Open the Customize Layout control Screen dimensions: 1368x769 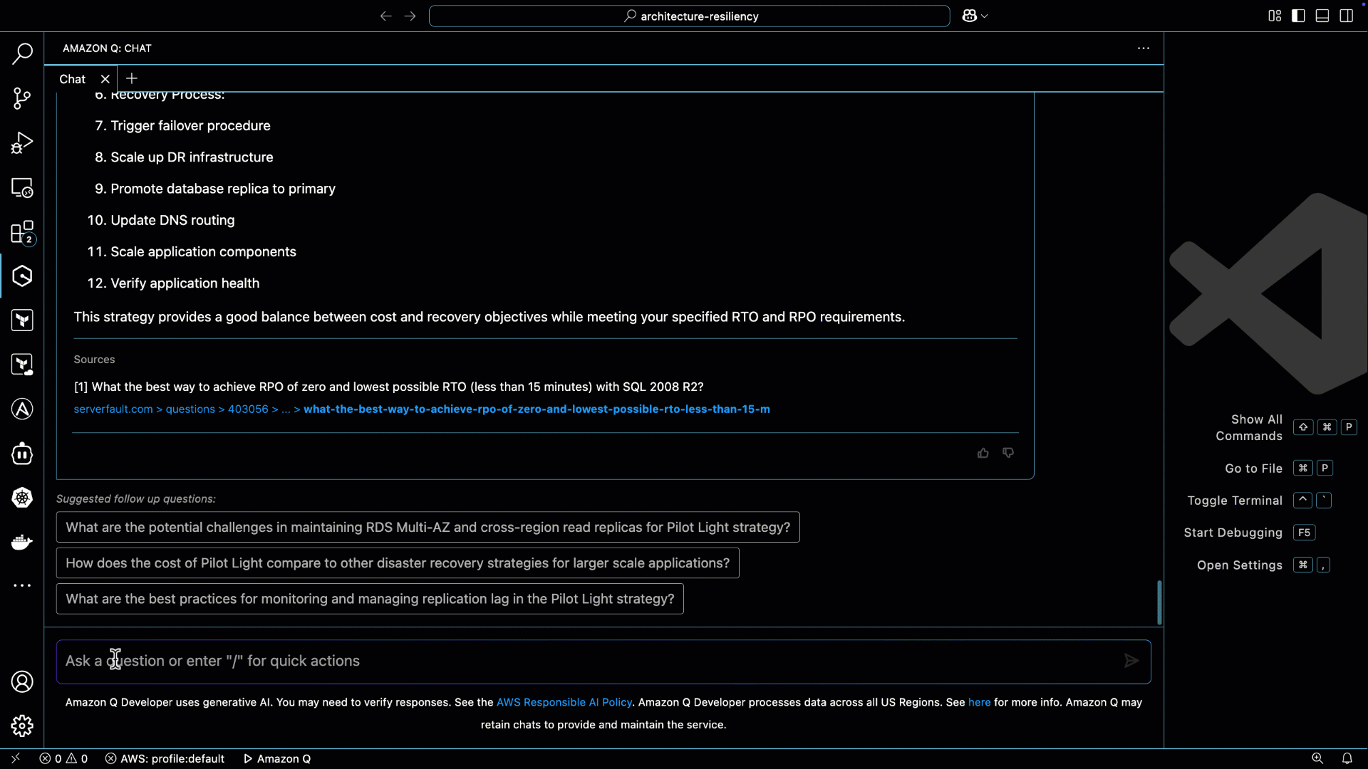(1274, 16)
